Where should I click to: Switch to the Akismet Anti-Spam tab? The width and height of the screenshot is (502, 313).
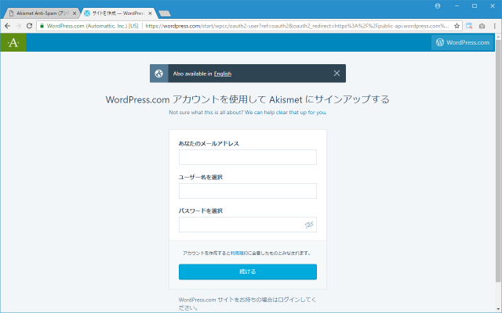[39, 13]
